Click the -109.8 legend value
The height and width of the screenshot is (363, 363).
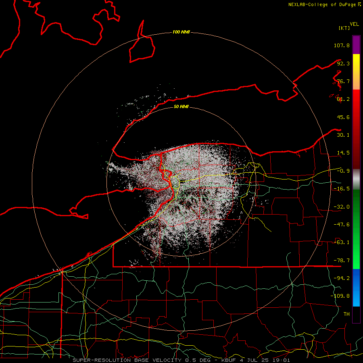tap(340, 296)
